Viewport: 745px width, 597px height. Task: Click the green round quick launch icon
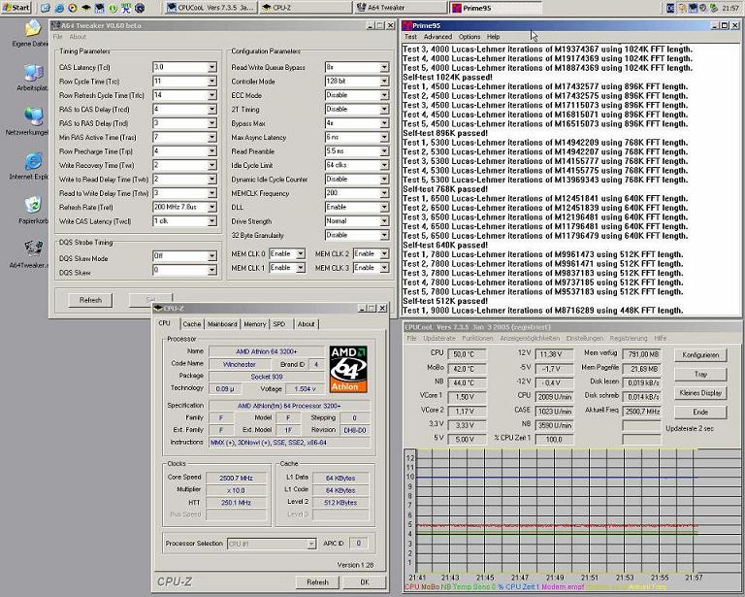[113, 8]
